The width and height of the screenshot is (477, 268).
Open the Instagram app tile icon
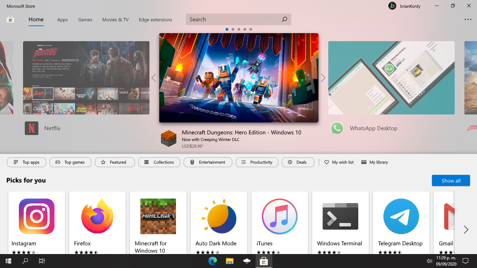(x=37, y=216)
